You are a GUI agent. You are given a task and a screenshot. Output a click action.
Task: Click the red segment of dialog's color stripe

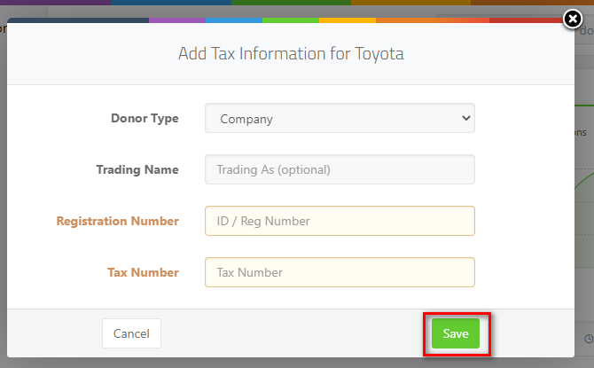tap(527, 20)
